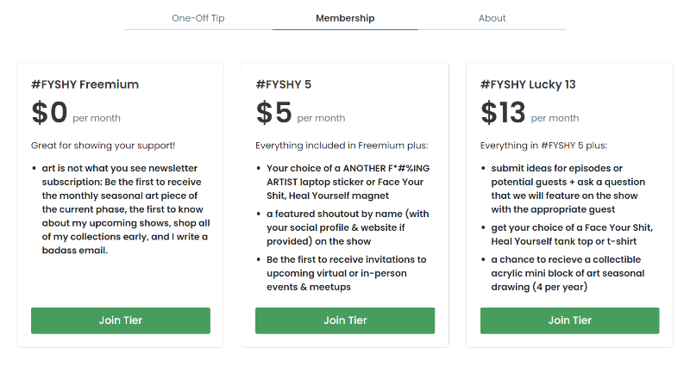Switch to the One-Off Tip tab
Viewport: 690px width, 367px height.
(x=198, y=18)
